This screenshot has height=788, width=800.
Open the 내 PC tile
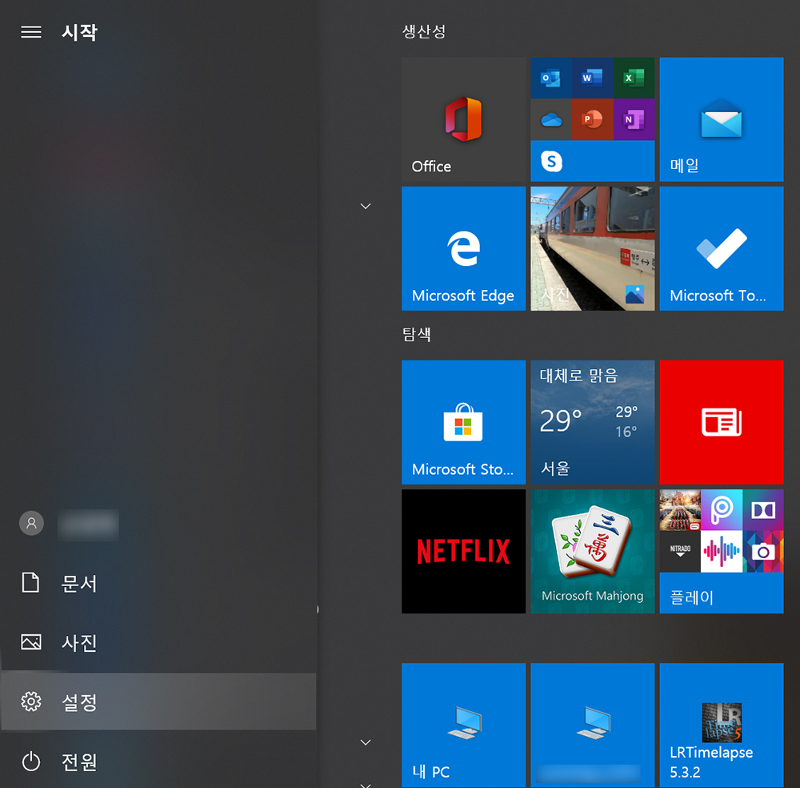(463, 725)
